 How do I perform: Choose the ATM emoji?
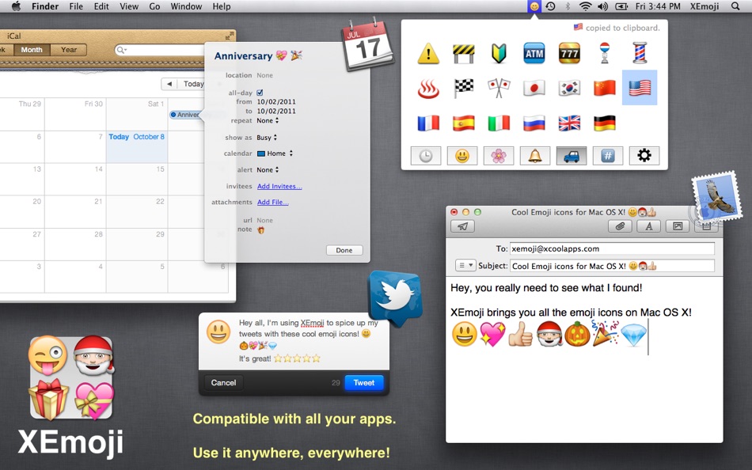(534, 53)
